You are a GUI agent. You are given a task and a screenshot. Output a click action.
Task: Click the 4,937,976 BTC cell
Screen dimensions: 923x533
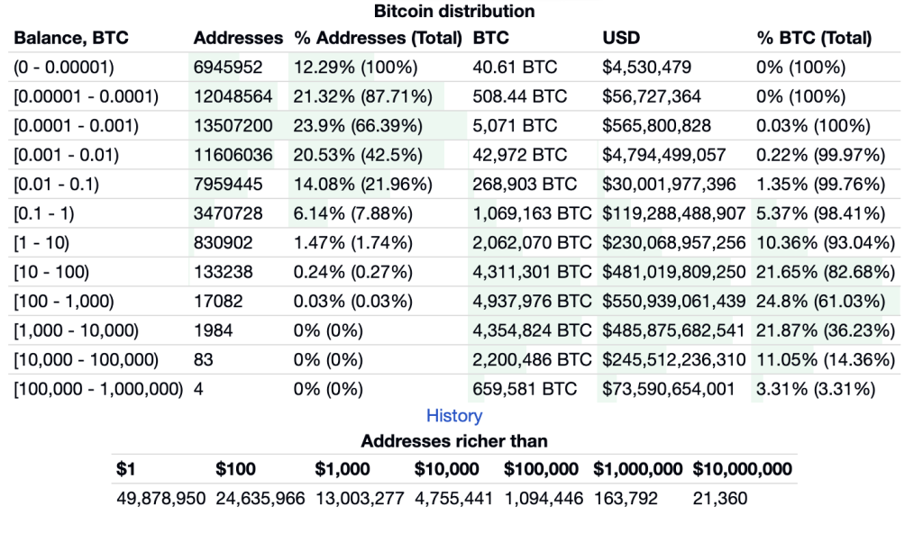[532, 302]
